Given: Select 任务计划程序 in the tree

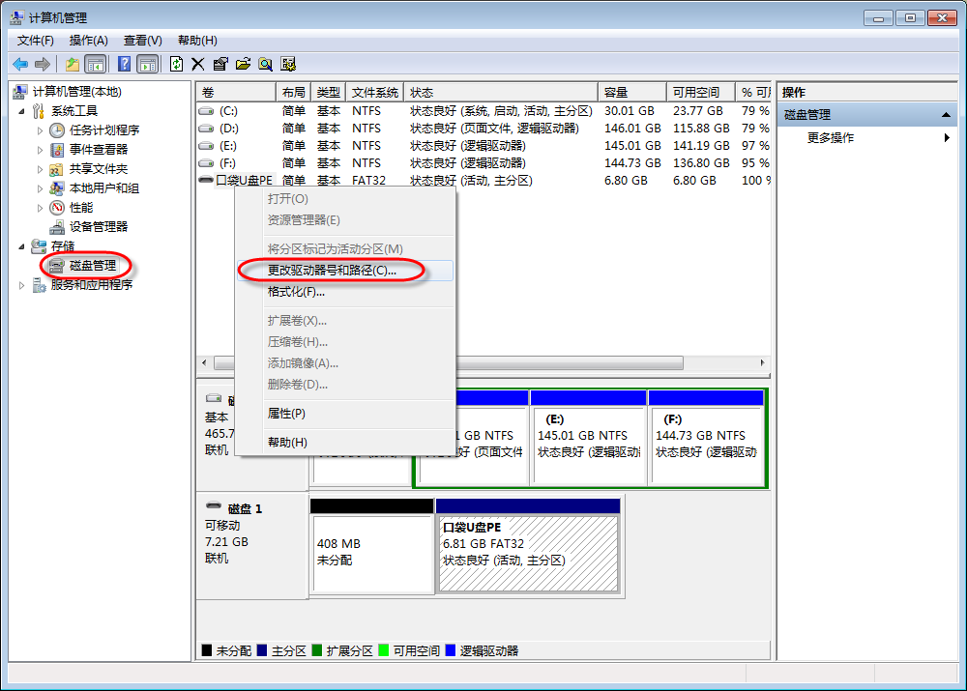Looking at the screenshot, I should click(x=104, y=130).
